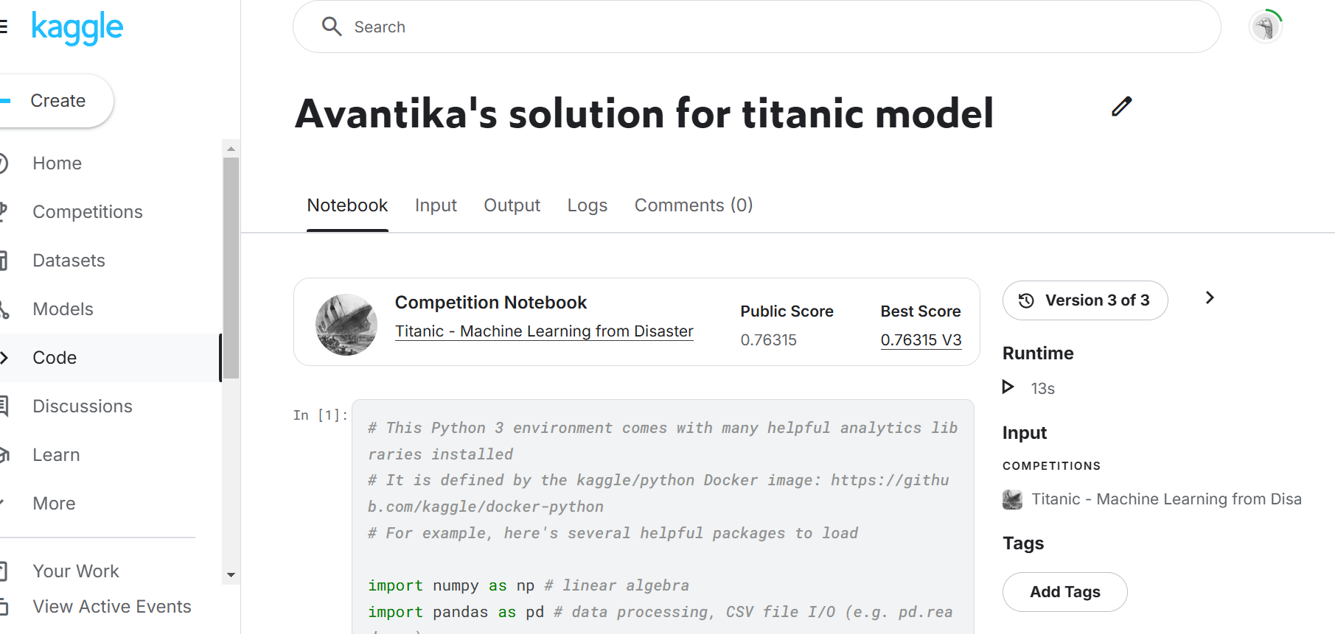Click the 13s runtime value

click(x=1042, y=389)
